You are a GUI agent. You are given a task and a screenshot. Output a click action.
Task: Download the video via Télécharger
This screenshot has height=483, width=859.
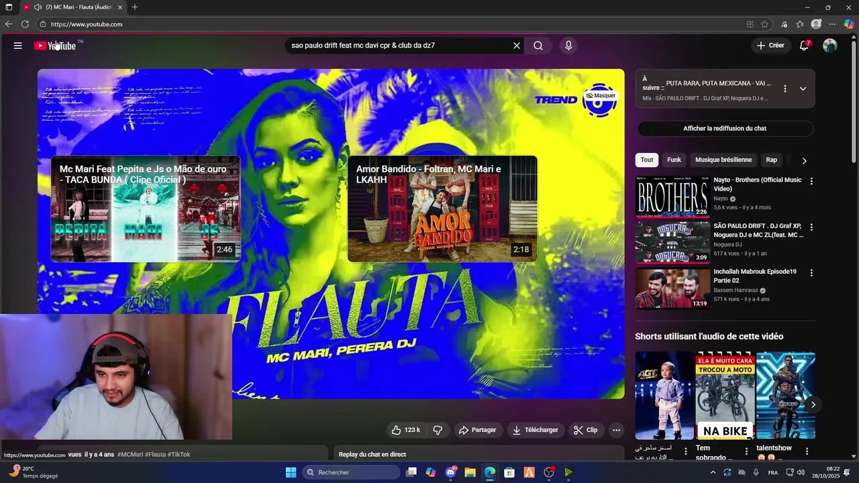pos(535,430)
